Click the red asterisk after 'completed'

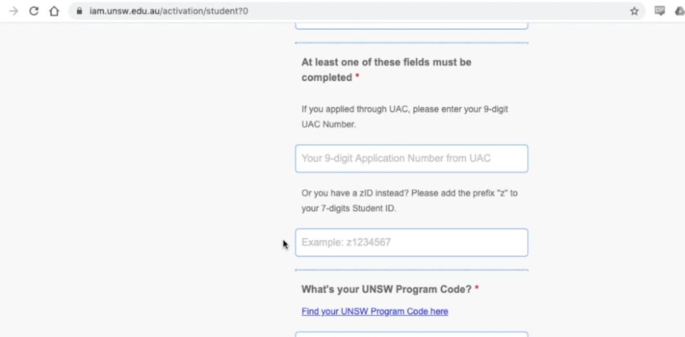click(357, 78)
